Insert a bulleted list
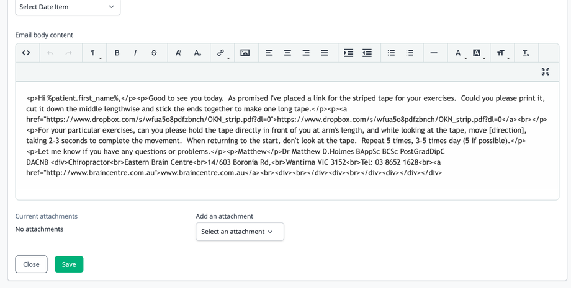This screenshot has height=288, width=571. click(391, 53)
